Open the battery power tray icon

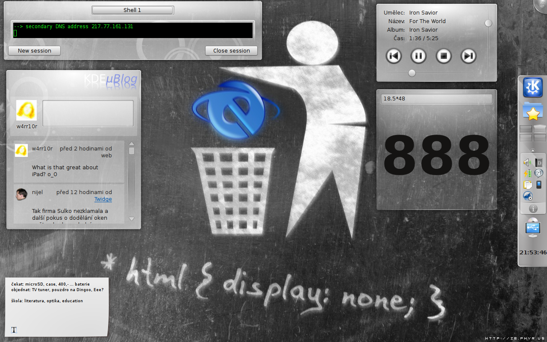pos(527,173)
